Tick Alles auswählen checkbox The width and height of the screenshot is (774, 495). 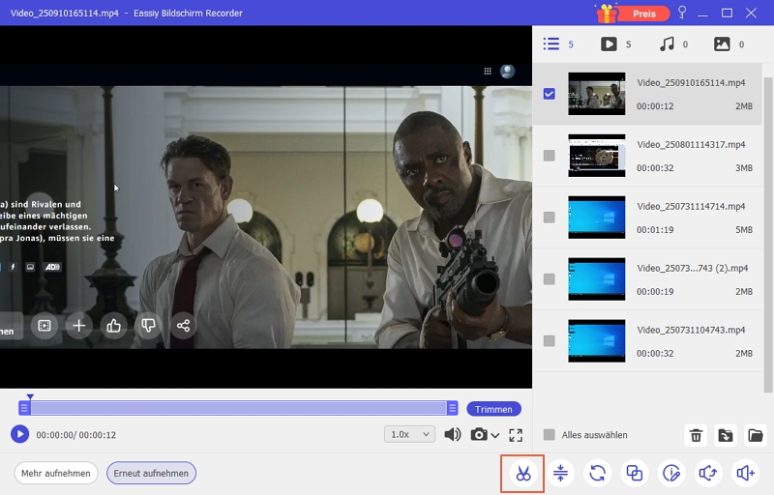549,434
